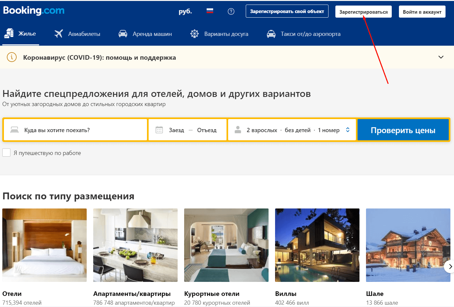The height and width of the screenshot is (307, 454).
Task: Click the Зарегистрироваться button
Action: coord(363,12)
